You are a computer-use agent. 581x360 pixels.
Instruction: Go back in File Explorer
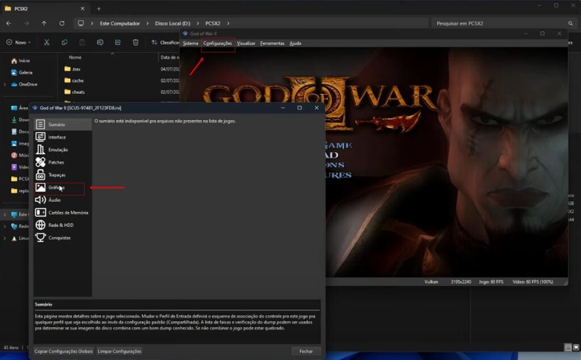coord(9,23)
